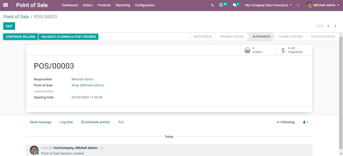Expand My Company (San Francisco) dropdown

[269, 5]
